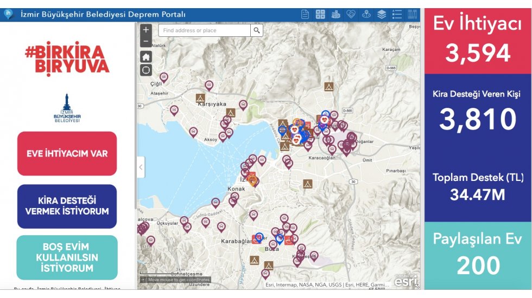
Task: Click the left panel vertical scrollbar
Action: (x=135, y=115)
